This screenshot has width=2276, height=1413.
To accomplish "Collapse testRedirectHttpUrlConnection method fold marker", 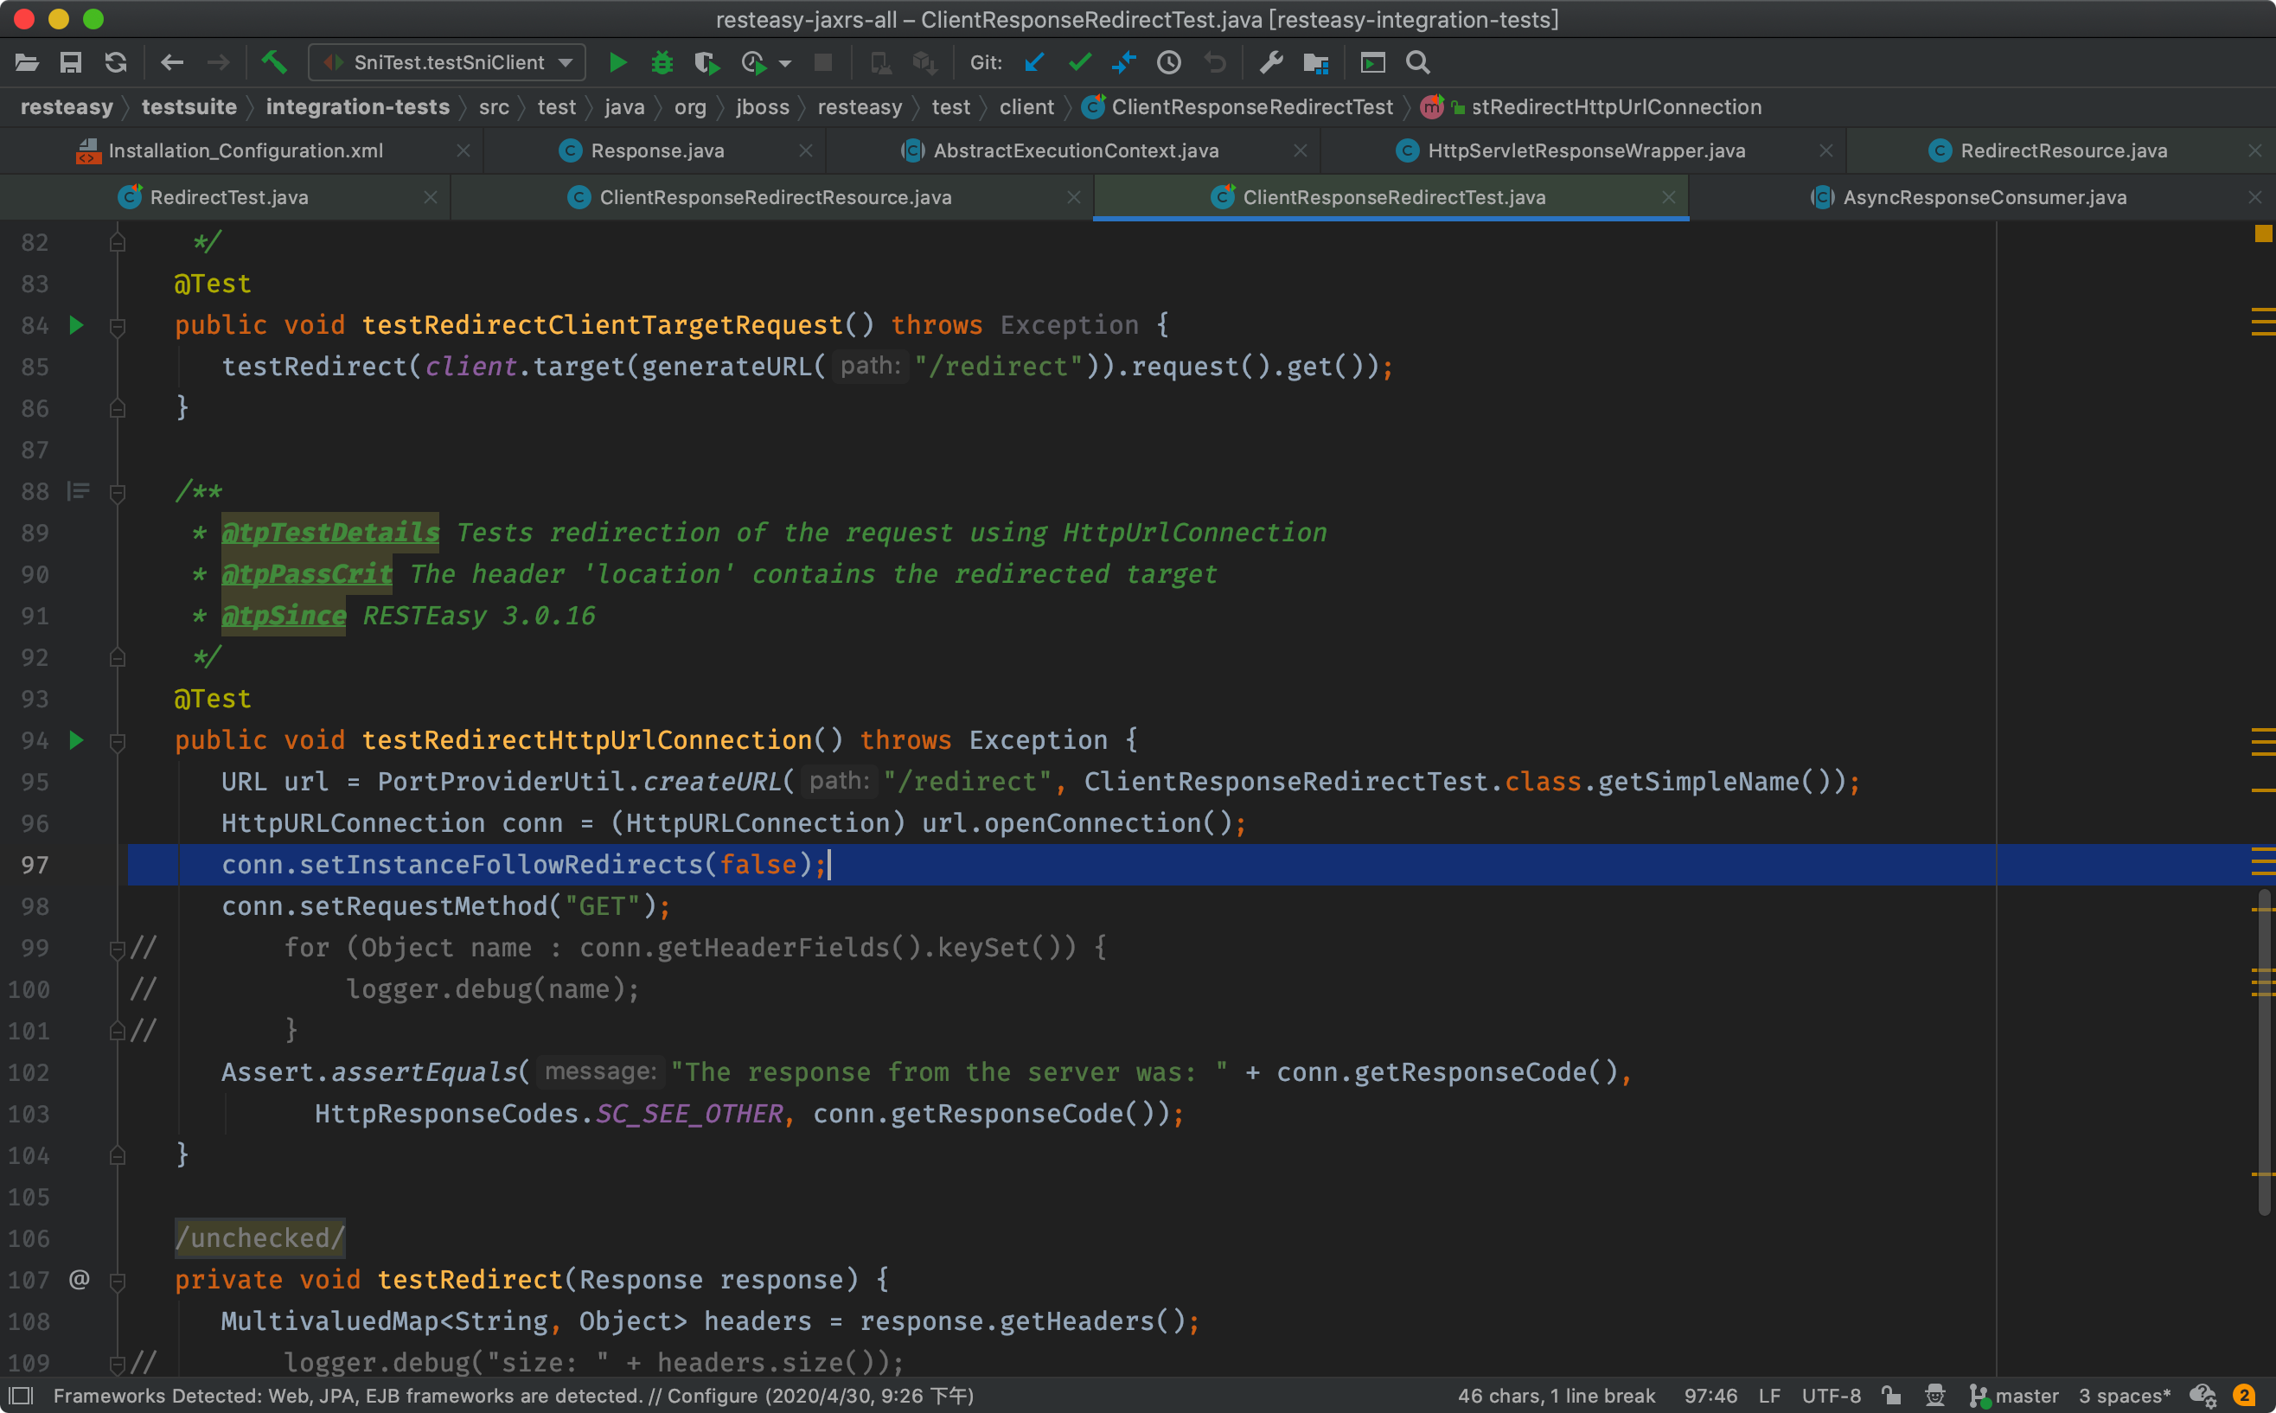I will (x=118, y=742).
